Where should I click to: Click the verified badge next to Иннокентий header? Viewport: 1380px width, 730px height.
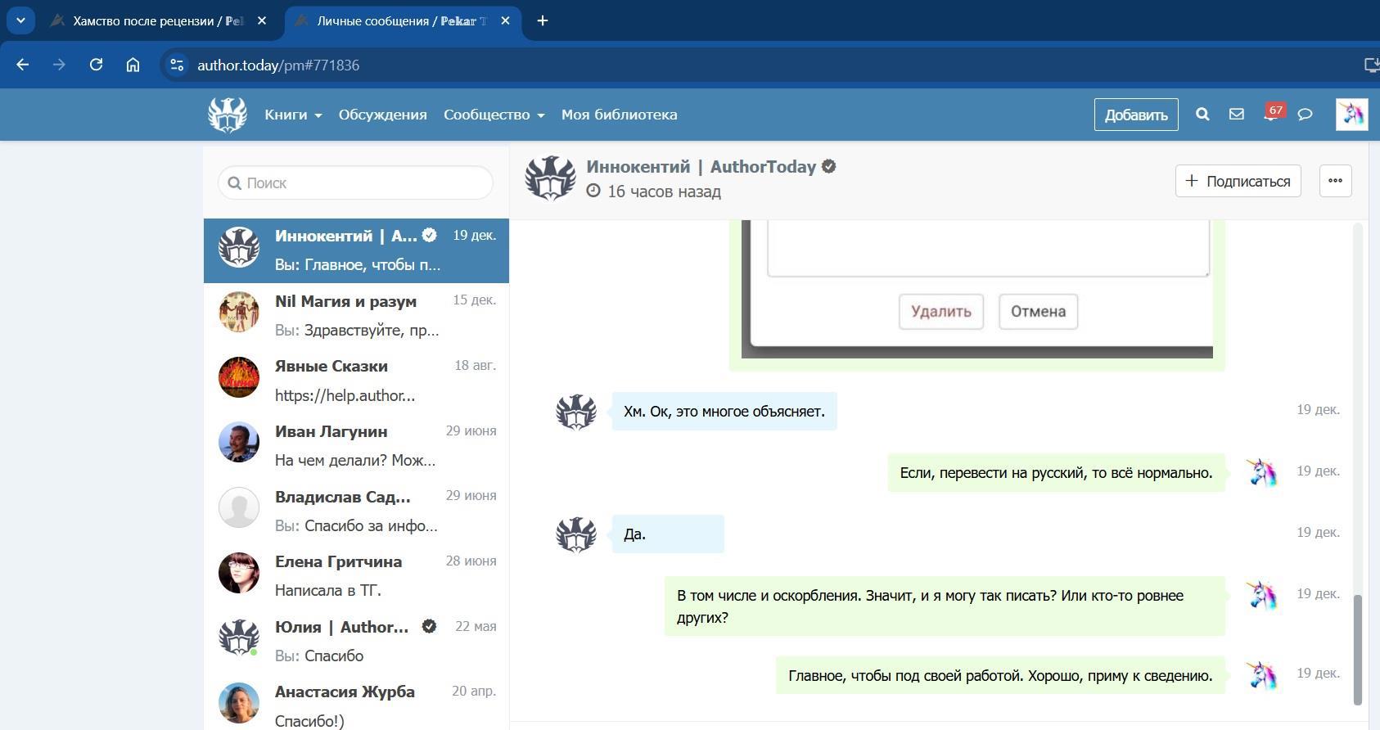(829, 166)
